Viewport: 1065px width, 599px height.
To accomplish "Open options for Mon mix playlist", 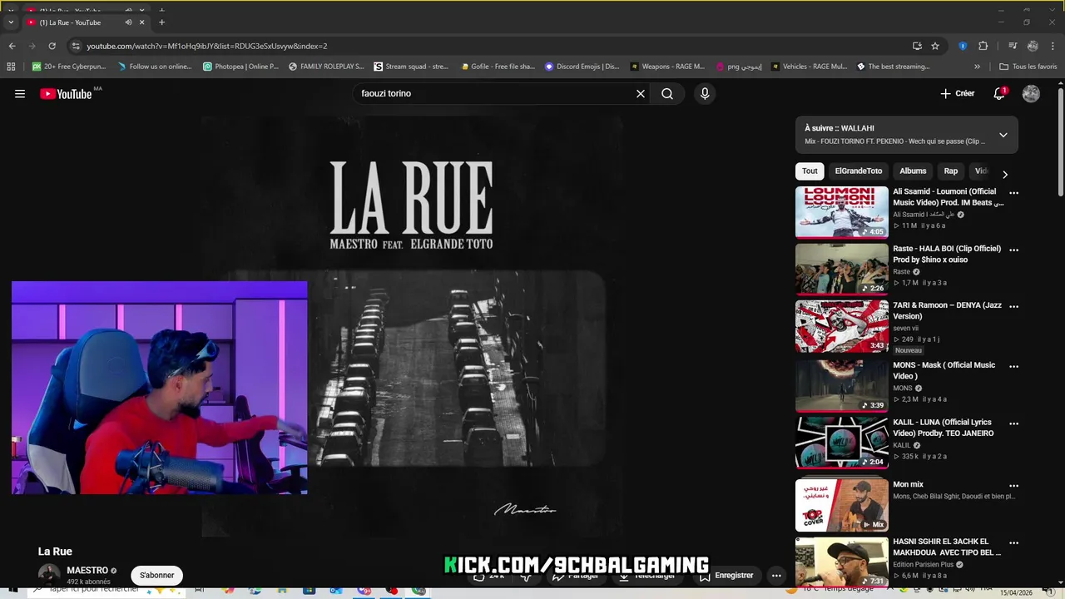I will pos(1013,485).
